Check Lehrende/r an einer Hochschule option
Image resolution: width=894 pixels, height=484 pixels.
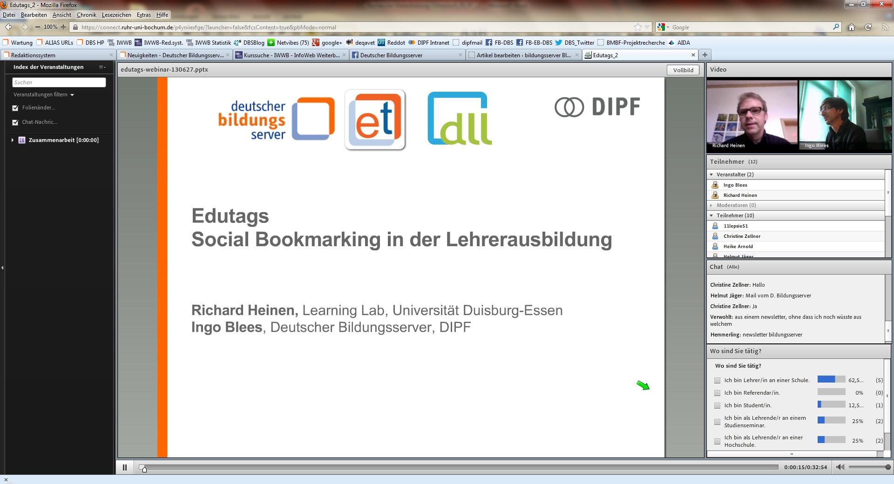click(x=717, y=441)
